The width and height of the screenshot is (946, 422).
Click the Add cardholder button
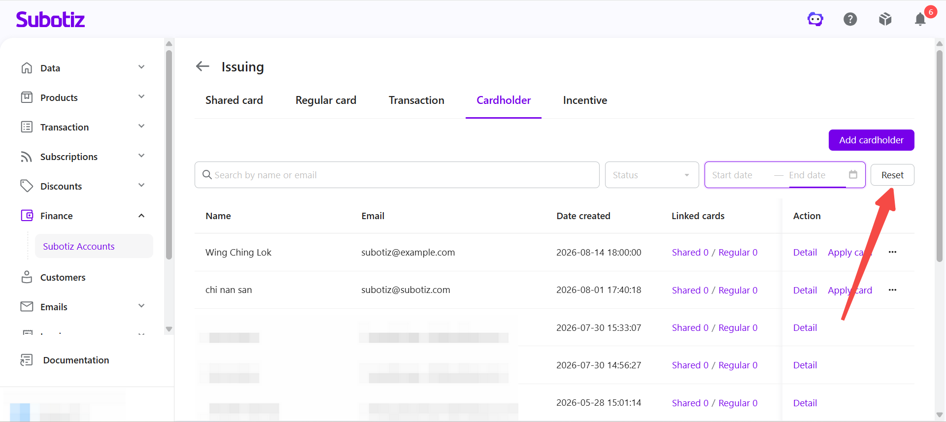871,140
